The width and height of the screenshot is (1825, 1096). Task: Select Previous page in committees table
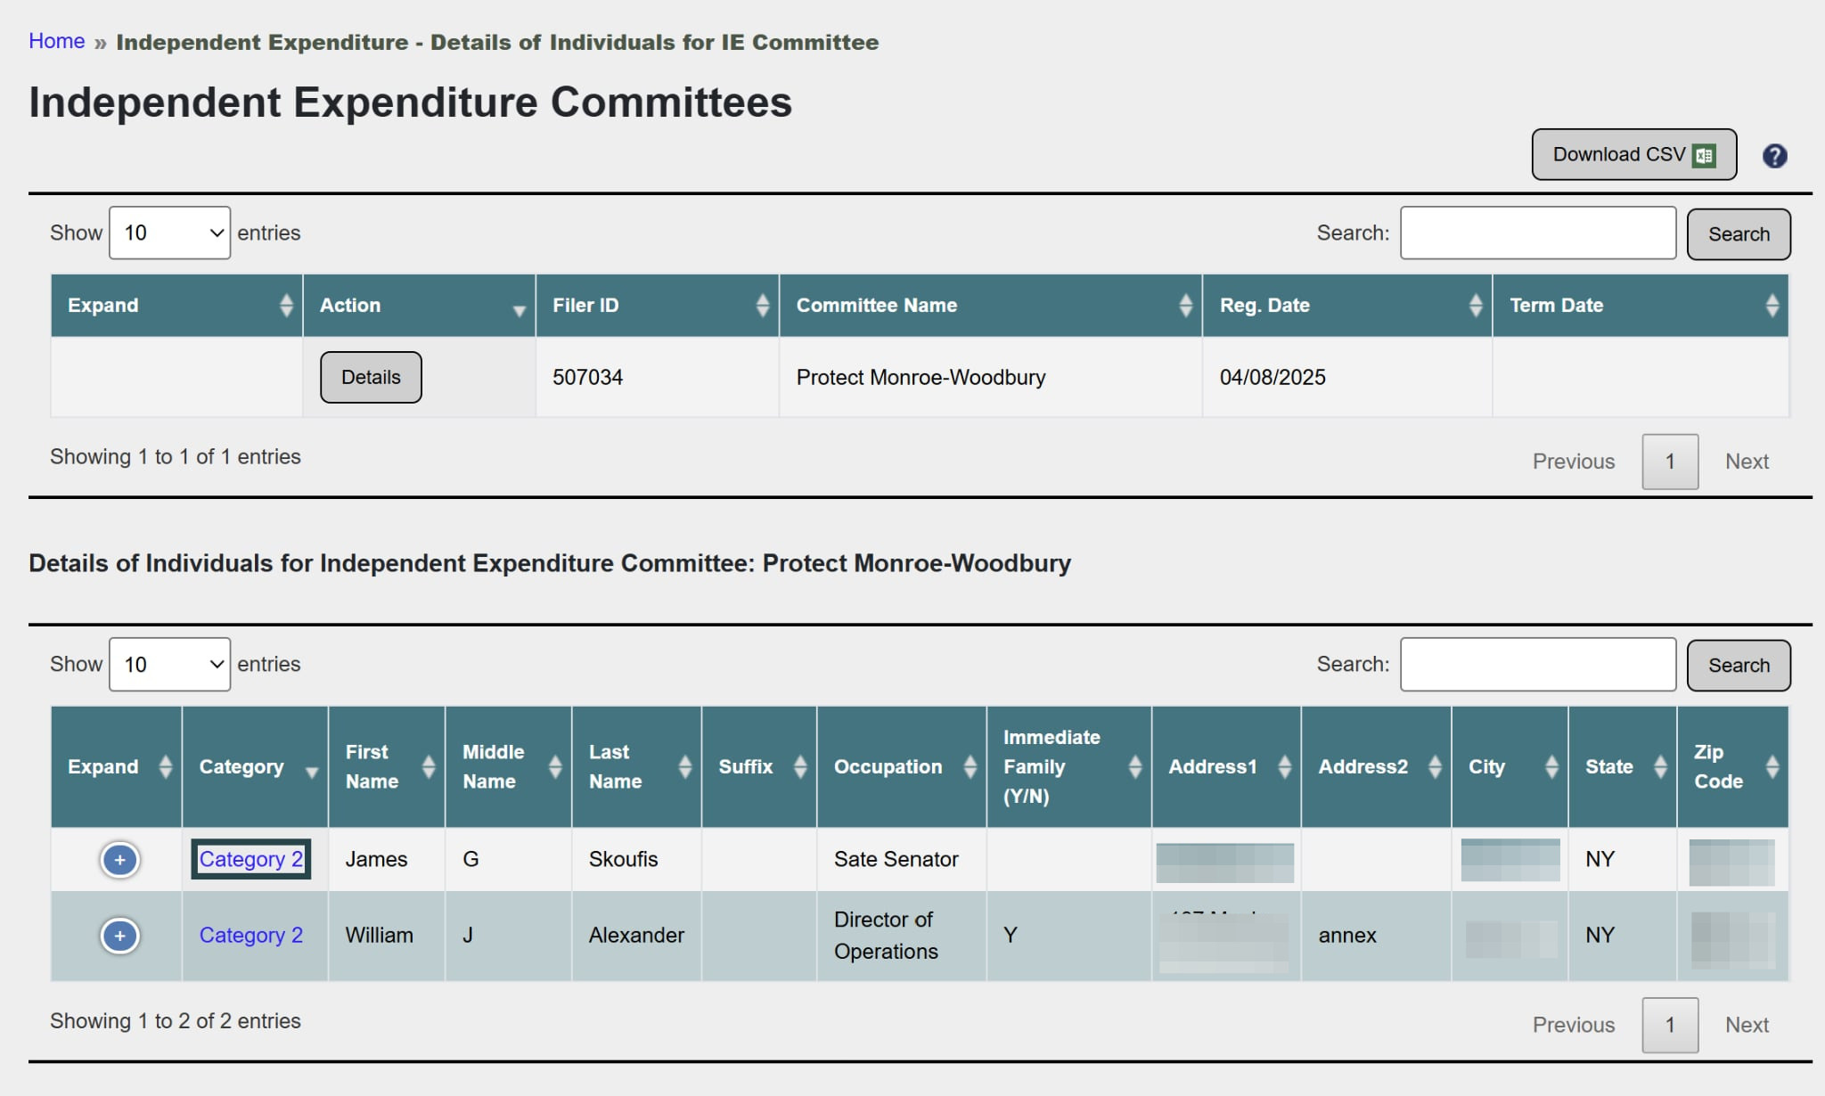pyautogui.click(x=1573, y=462)
